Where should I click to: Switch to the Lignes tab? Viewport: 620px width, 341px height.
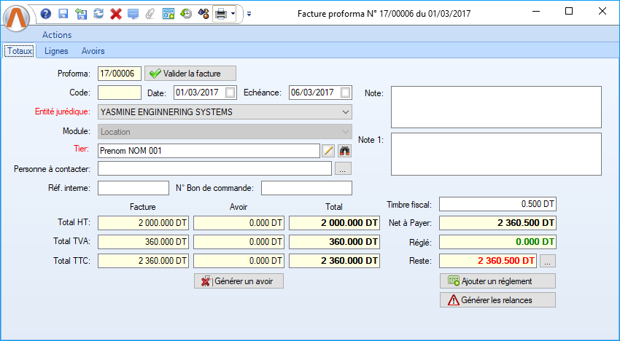(56, 51)
